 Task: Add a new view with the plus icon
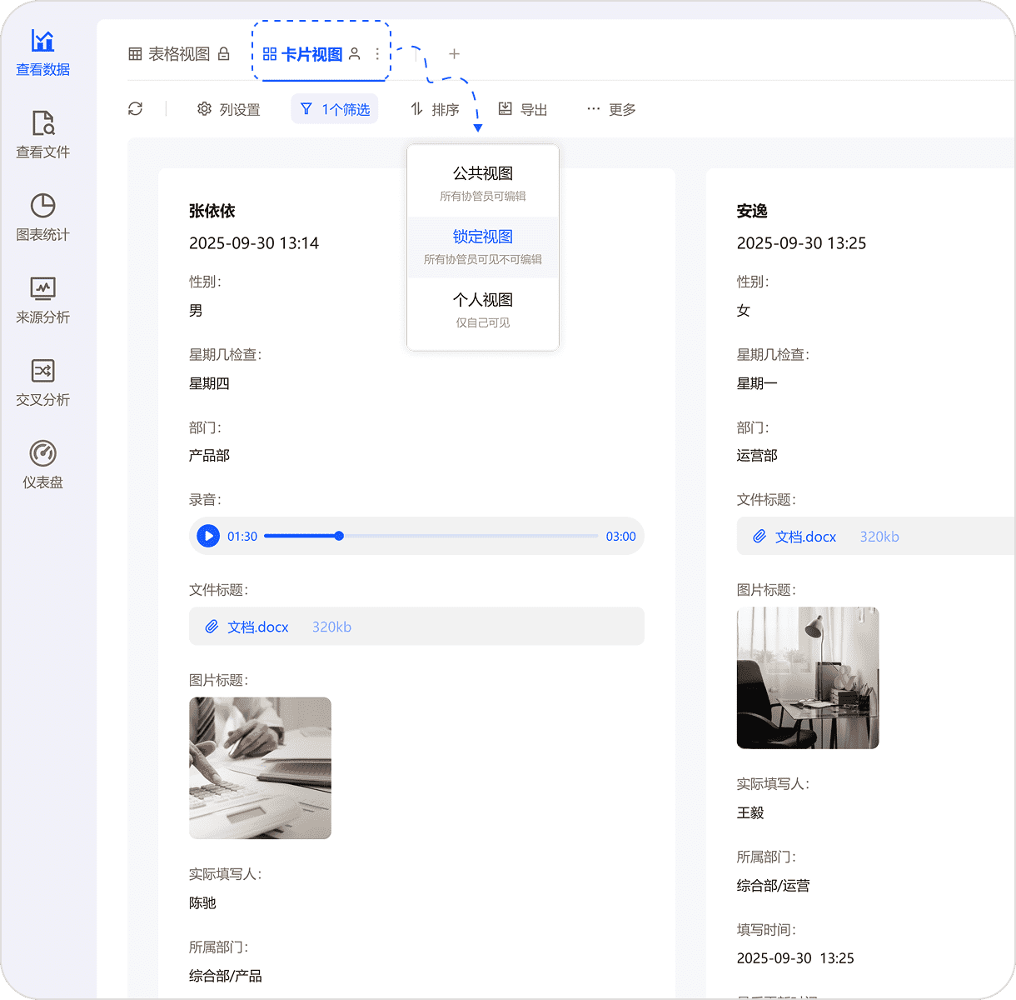454,54
